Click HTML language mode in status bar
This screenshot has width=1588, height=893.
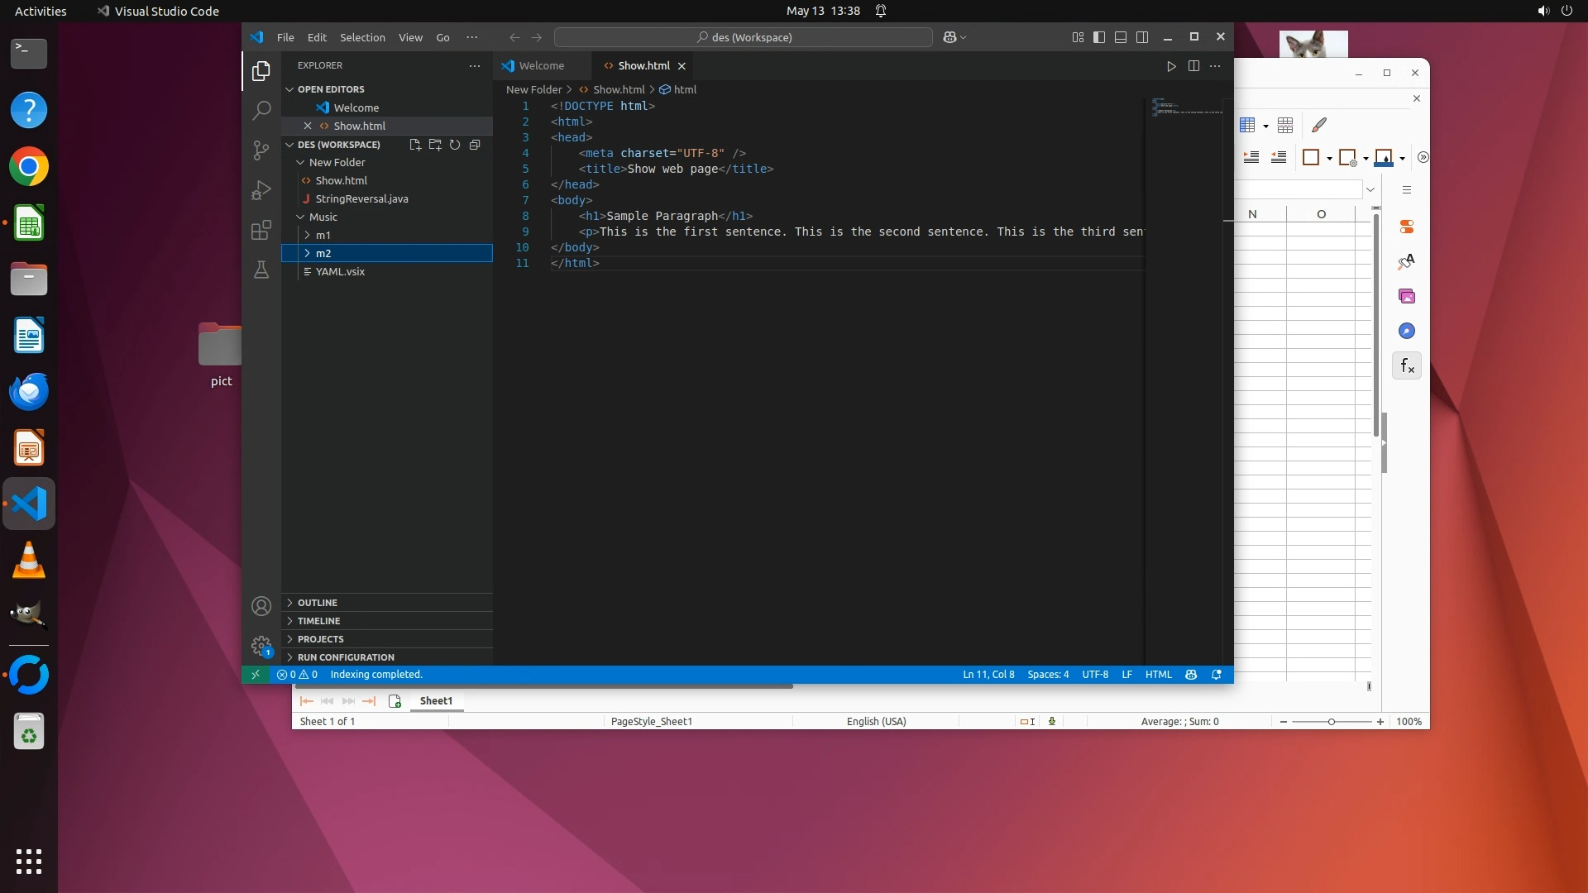[x=1158, y=675]
